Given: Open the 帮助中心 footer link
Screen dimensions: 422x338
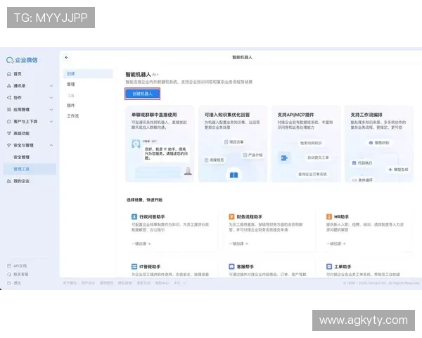Looking at the screenshot, I should click(162, 283).
